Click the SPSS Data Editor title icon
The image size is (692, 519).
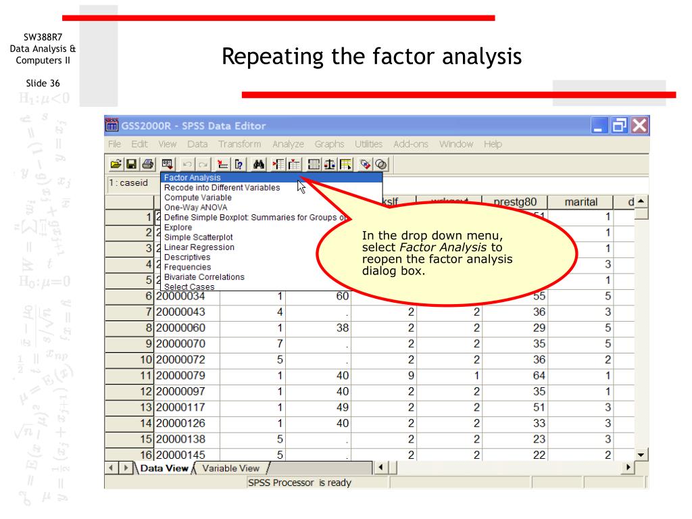coord(112,125)
